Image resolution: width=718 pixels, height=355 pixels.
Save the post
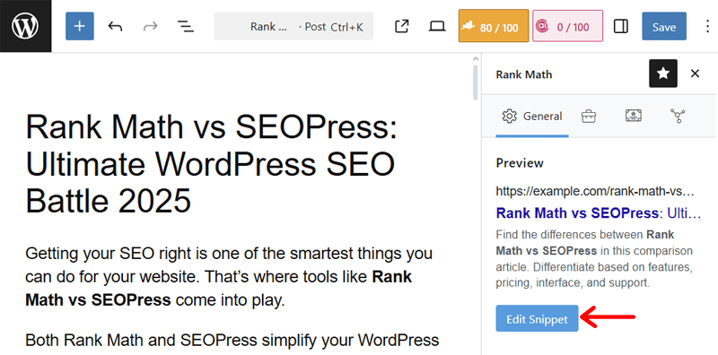(x=664, y=27)
